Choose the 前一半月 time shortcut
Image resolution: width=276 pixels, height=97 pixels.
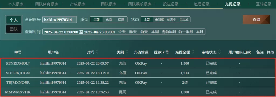pos(185,32)
